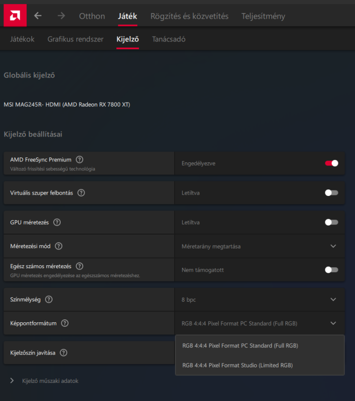Open Grafikus rendszer sub-tab
Screen dimensions: 355x401
coord(75,39)
